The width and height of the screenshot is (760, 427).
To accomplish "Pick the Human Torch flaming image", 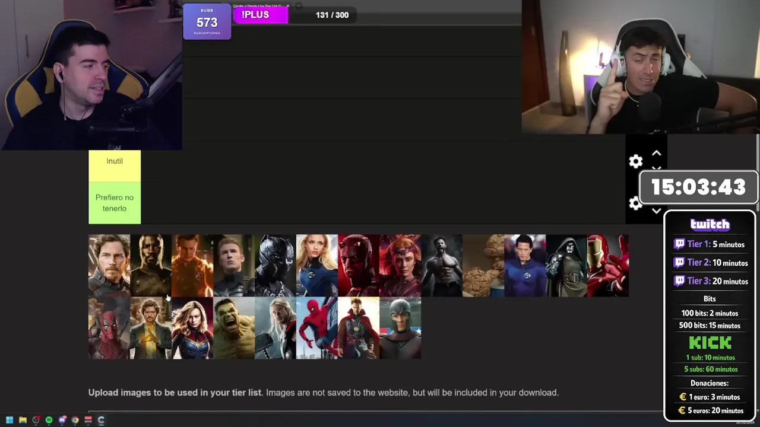I will 192,266.
